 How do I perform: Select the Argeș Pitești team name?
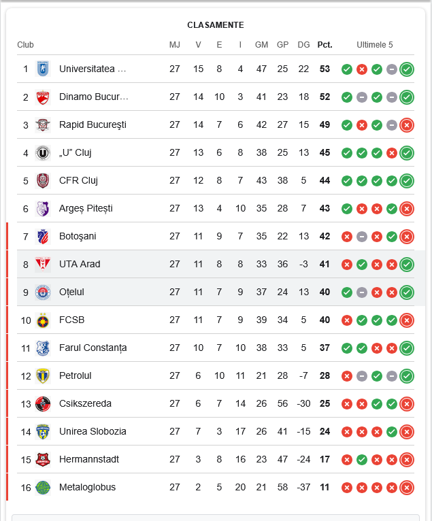tap(86, 208)
